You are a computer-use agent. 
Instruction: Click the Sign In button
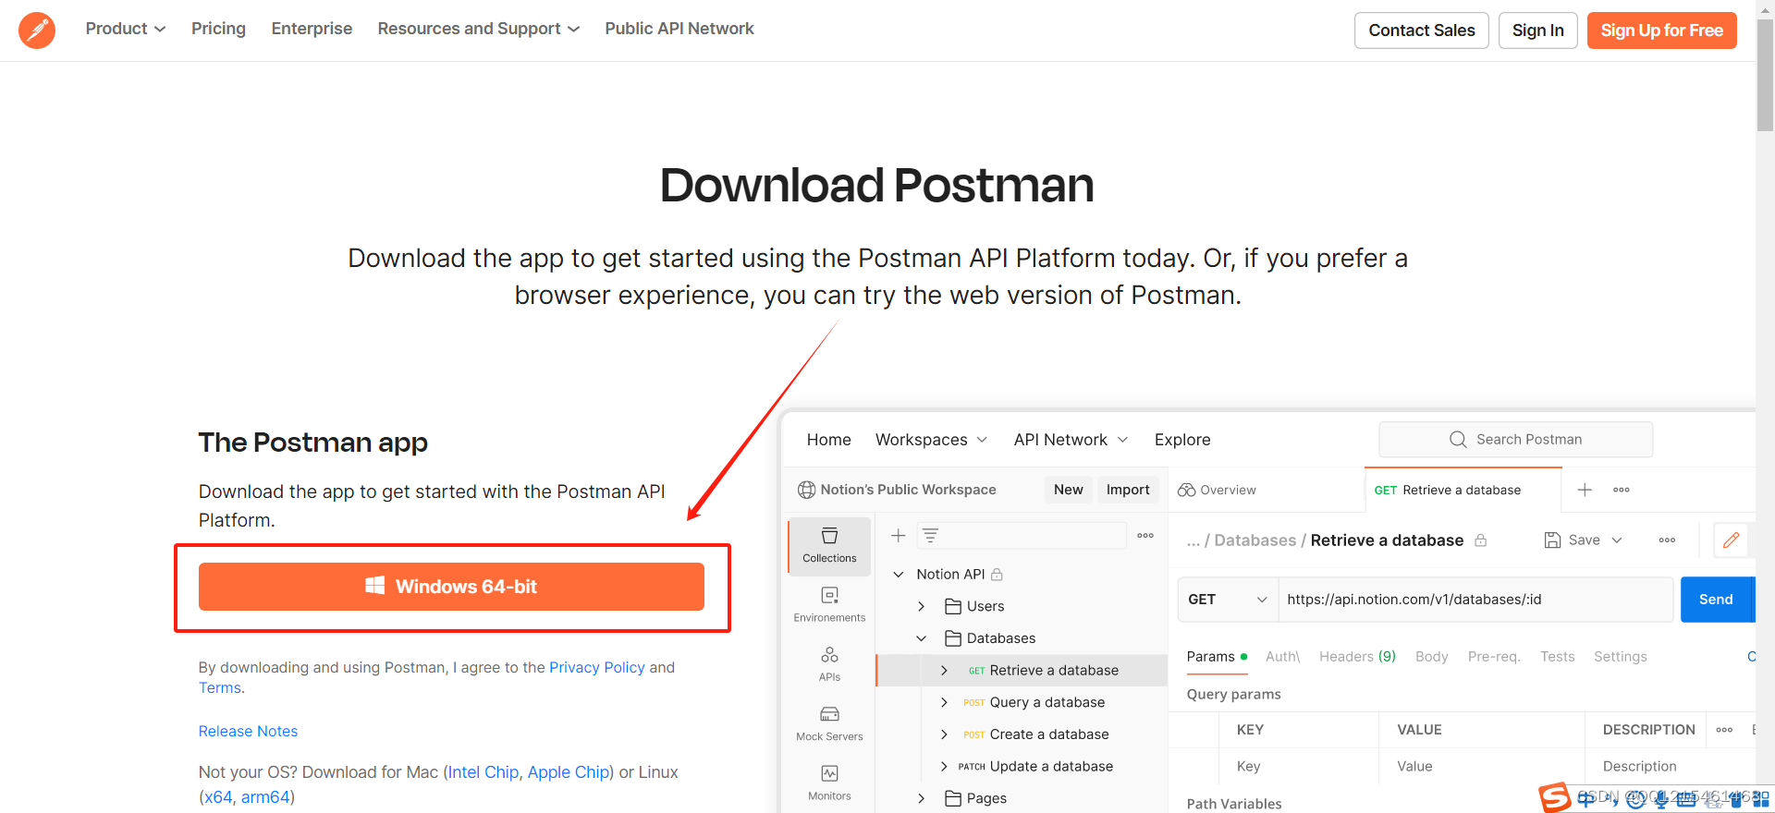[x=1538, y=30]
